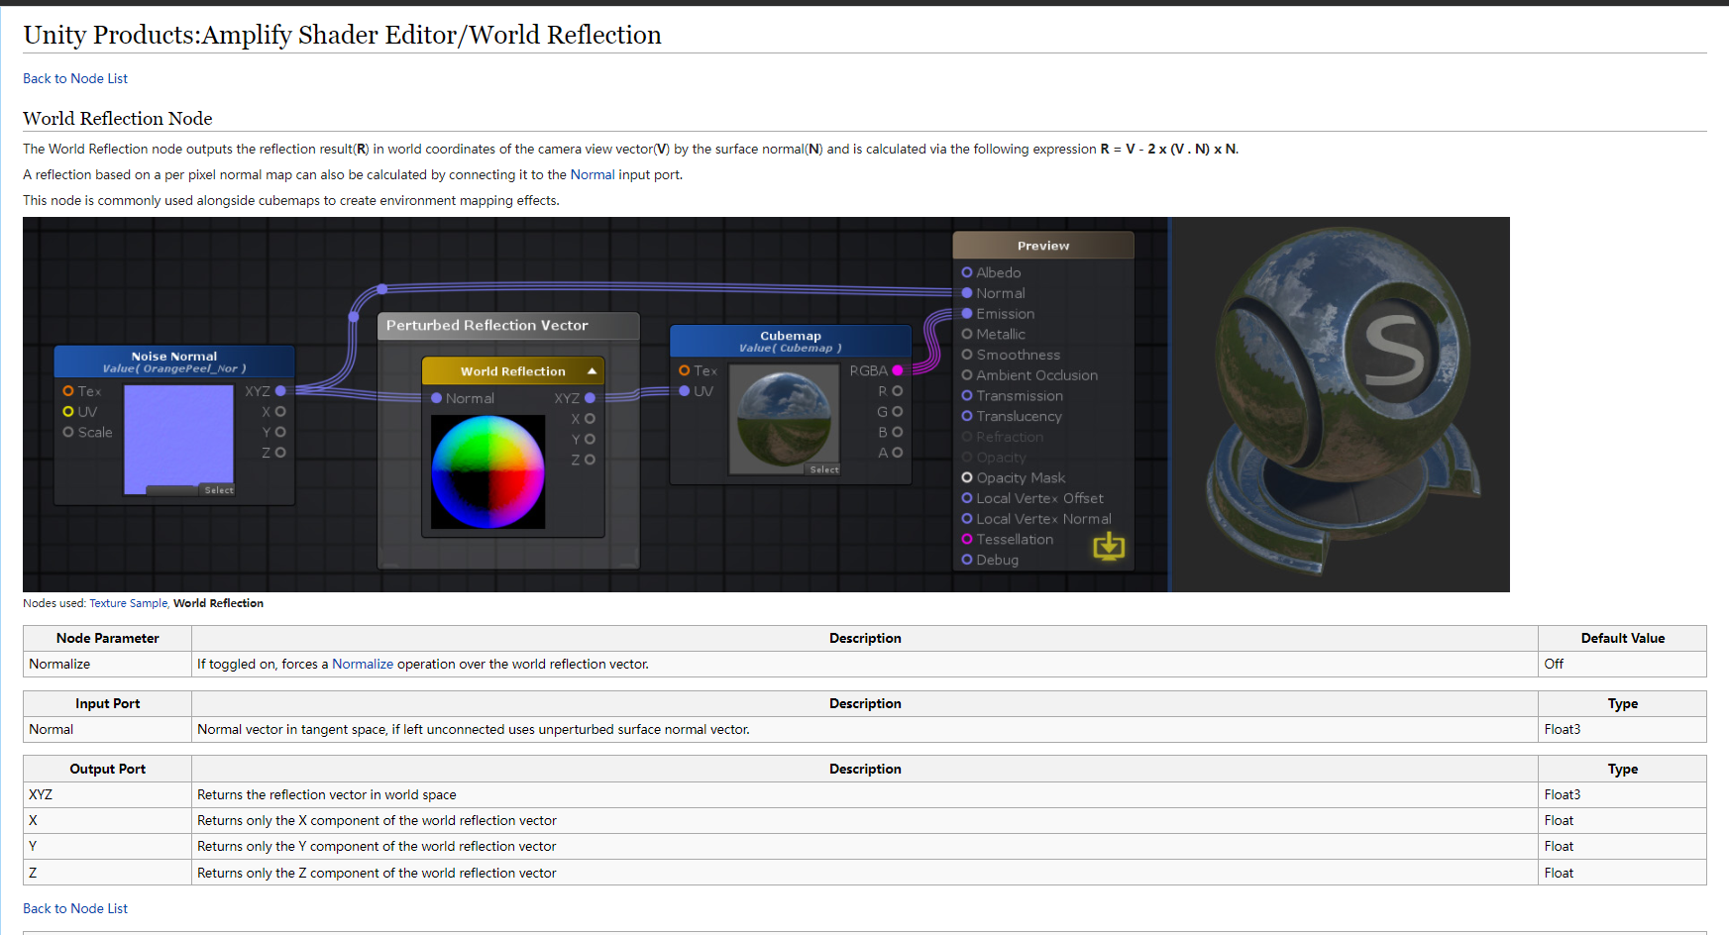Screen dimensions: 1729x935
Task: Click the World Reflection XYZ output port
Action: point(591,398)
